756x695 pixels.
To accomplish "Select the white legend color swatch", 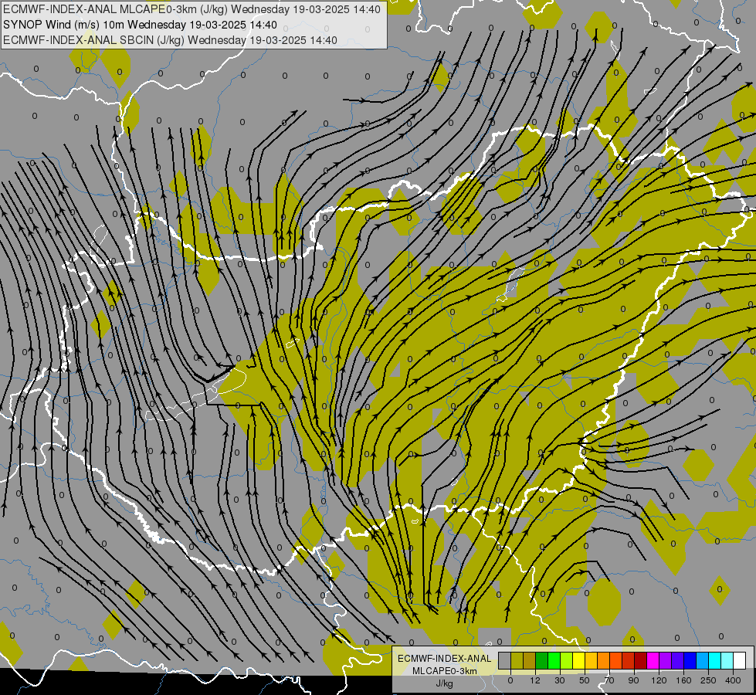I will [739, 660].
